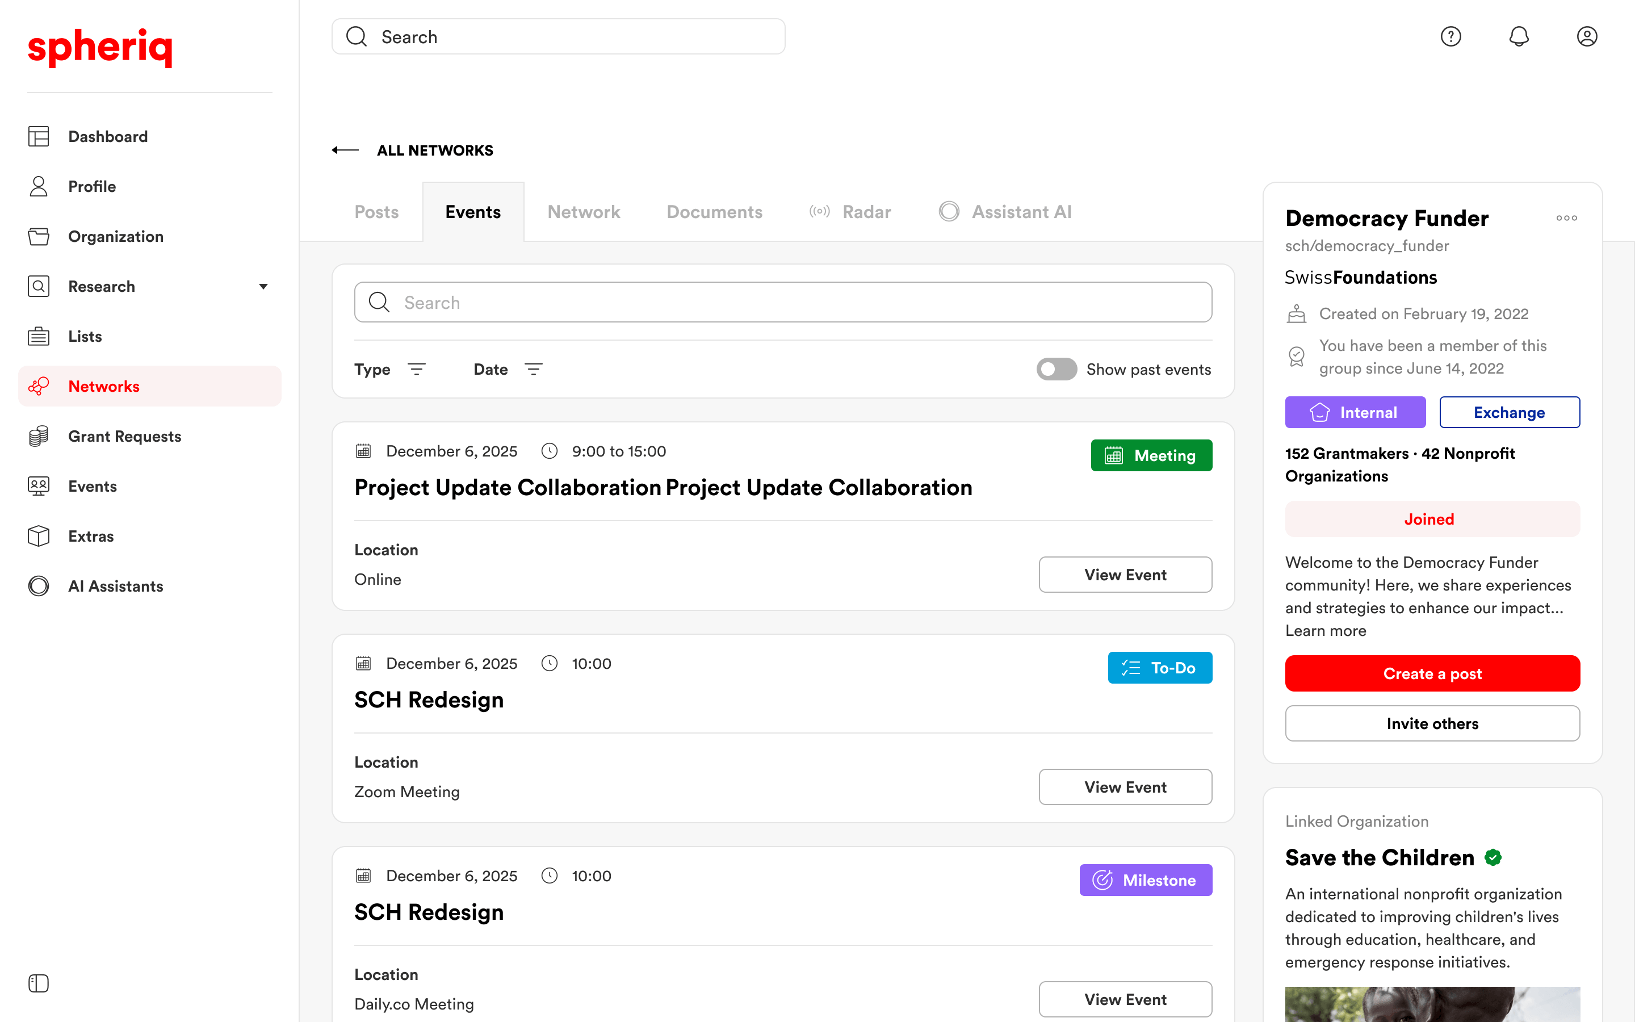Select the Events tab
Screen dimensions: 1635x1022
click(x=473, y=212)
